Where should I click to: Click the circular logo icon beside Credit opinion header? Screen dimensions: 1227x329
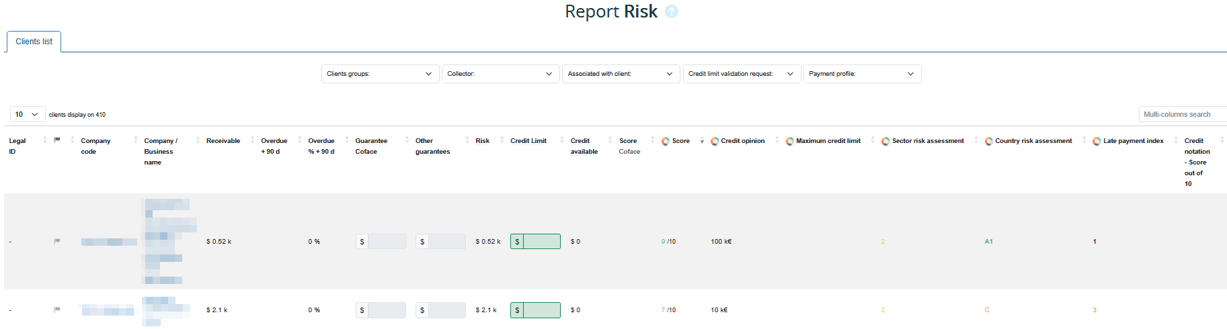point(715,141)
